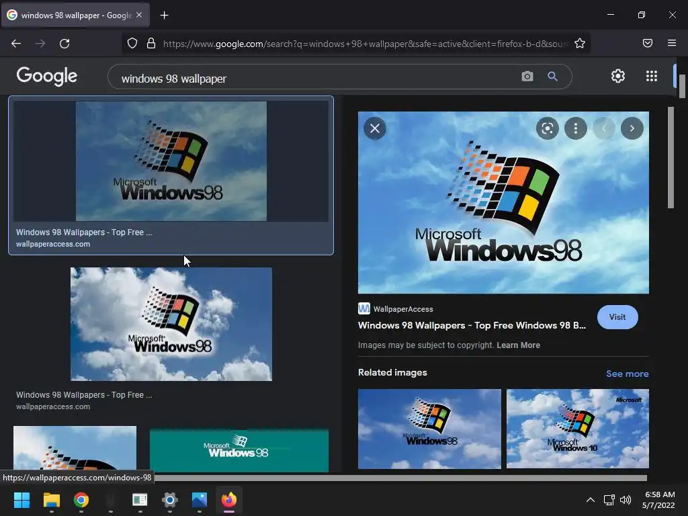Go to next preview image
Image resolution: width=688 pixels, height=516 pixels.
point(632,128)
